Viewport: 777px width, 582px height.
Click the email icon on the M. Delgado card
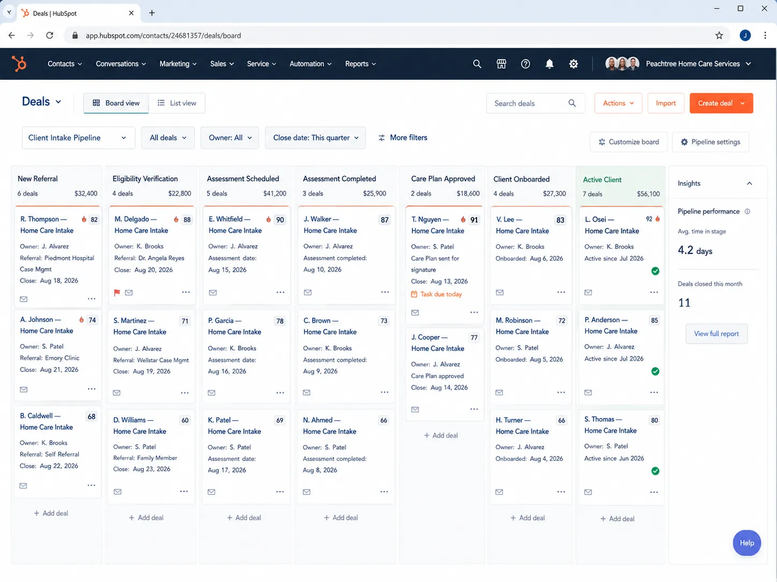click(x=129, y=293)
